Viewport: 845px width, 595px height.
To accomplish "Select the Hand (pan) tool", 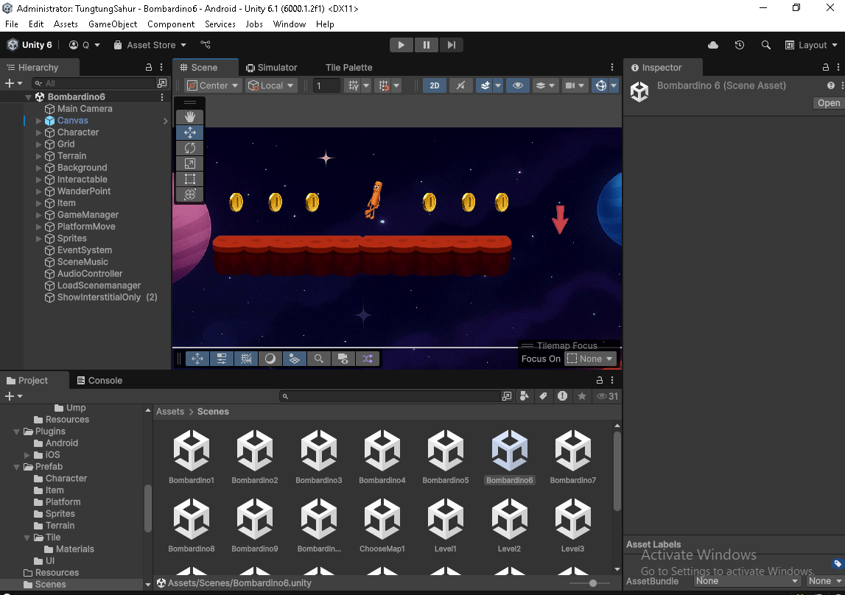I will [x=189, y=116].
